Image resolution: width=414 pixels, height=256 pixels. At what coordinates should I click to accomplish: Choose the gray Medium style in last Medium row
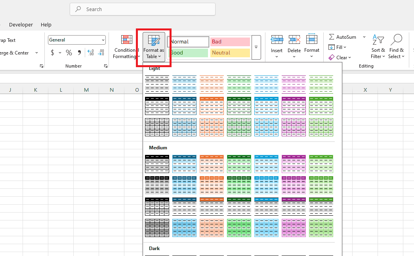tap(157, 228)
